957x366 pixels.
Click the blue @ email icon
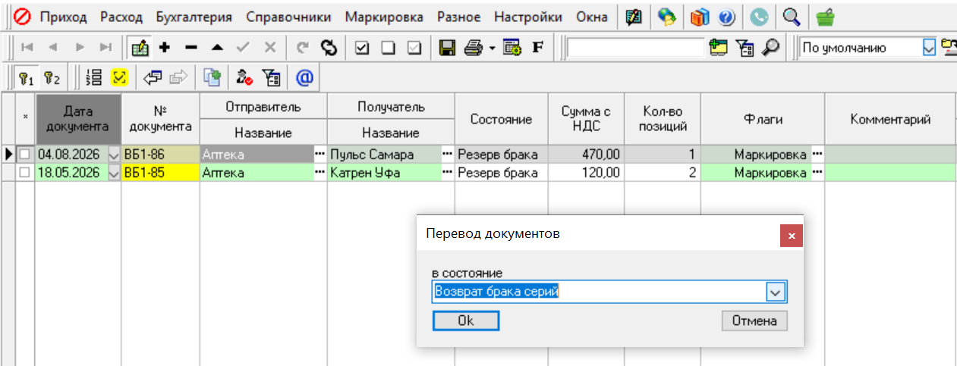click(304, 77)
